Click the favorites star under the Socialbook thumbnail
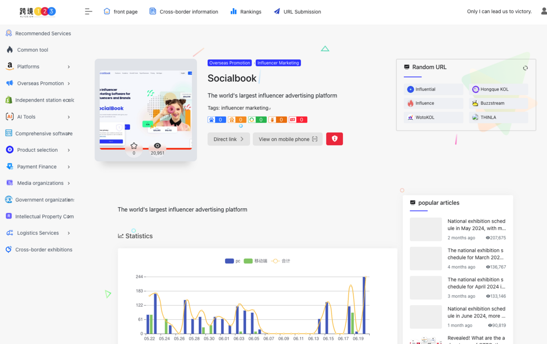 point(134,145)
